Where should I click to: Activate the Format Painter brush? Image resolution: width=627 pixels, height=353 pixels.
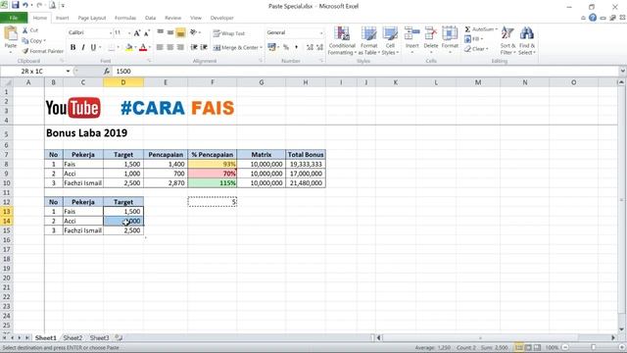point(43,51)
